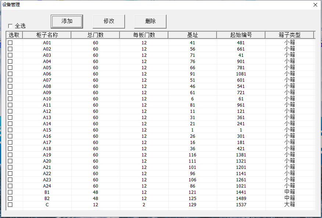Select the cabinet name A14
This screenshot has width=322, height=218.
(x=47, y=124)
